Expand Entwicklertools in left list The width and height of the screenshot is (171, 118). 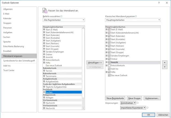44,60
